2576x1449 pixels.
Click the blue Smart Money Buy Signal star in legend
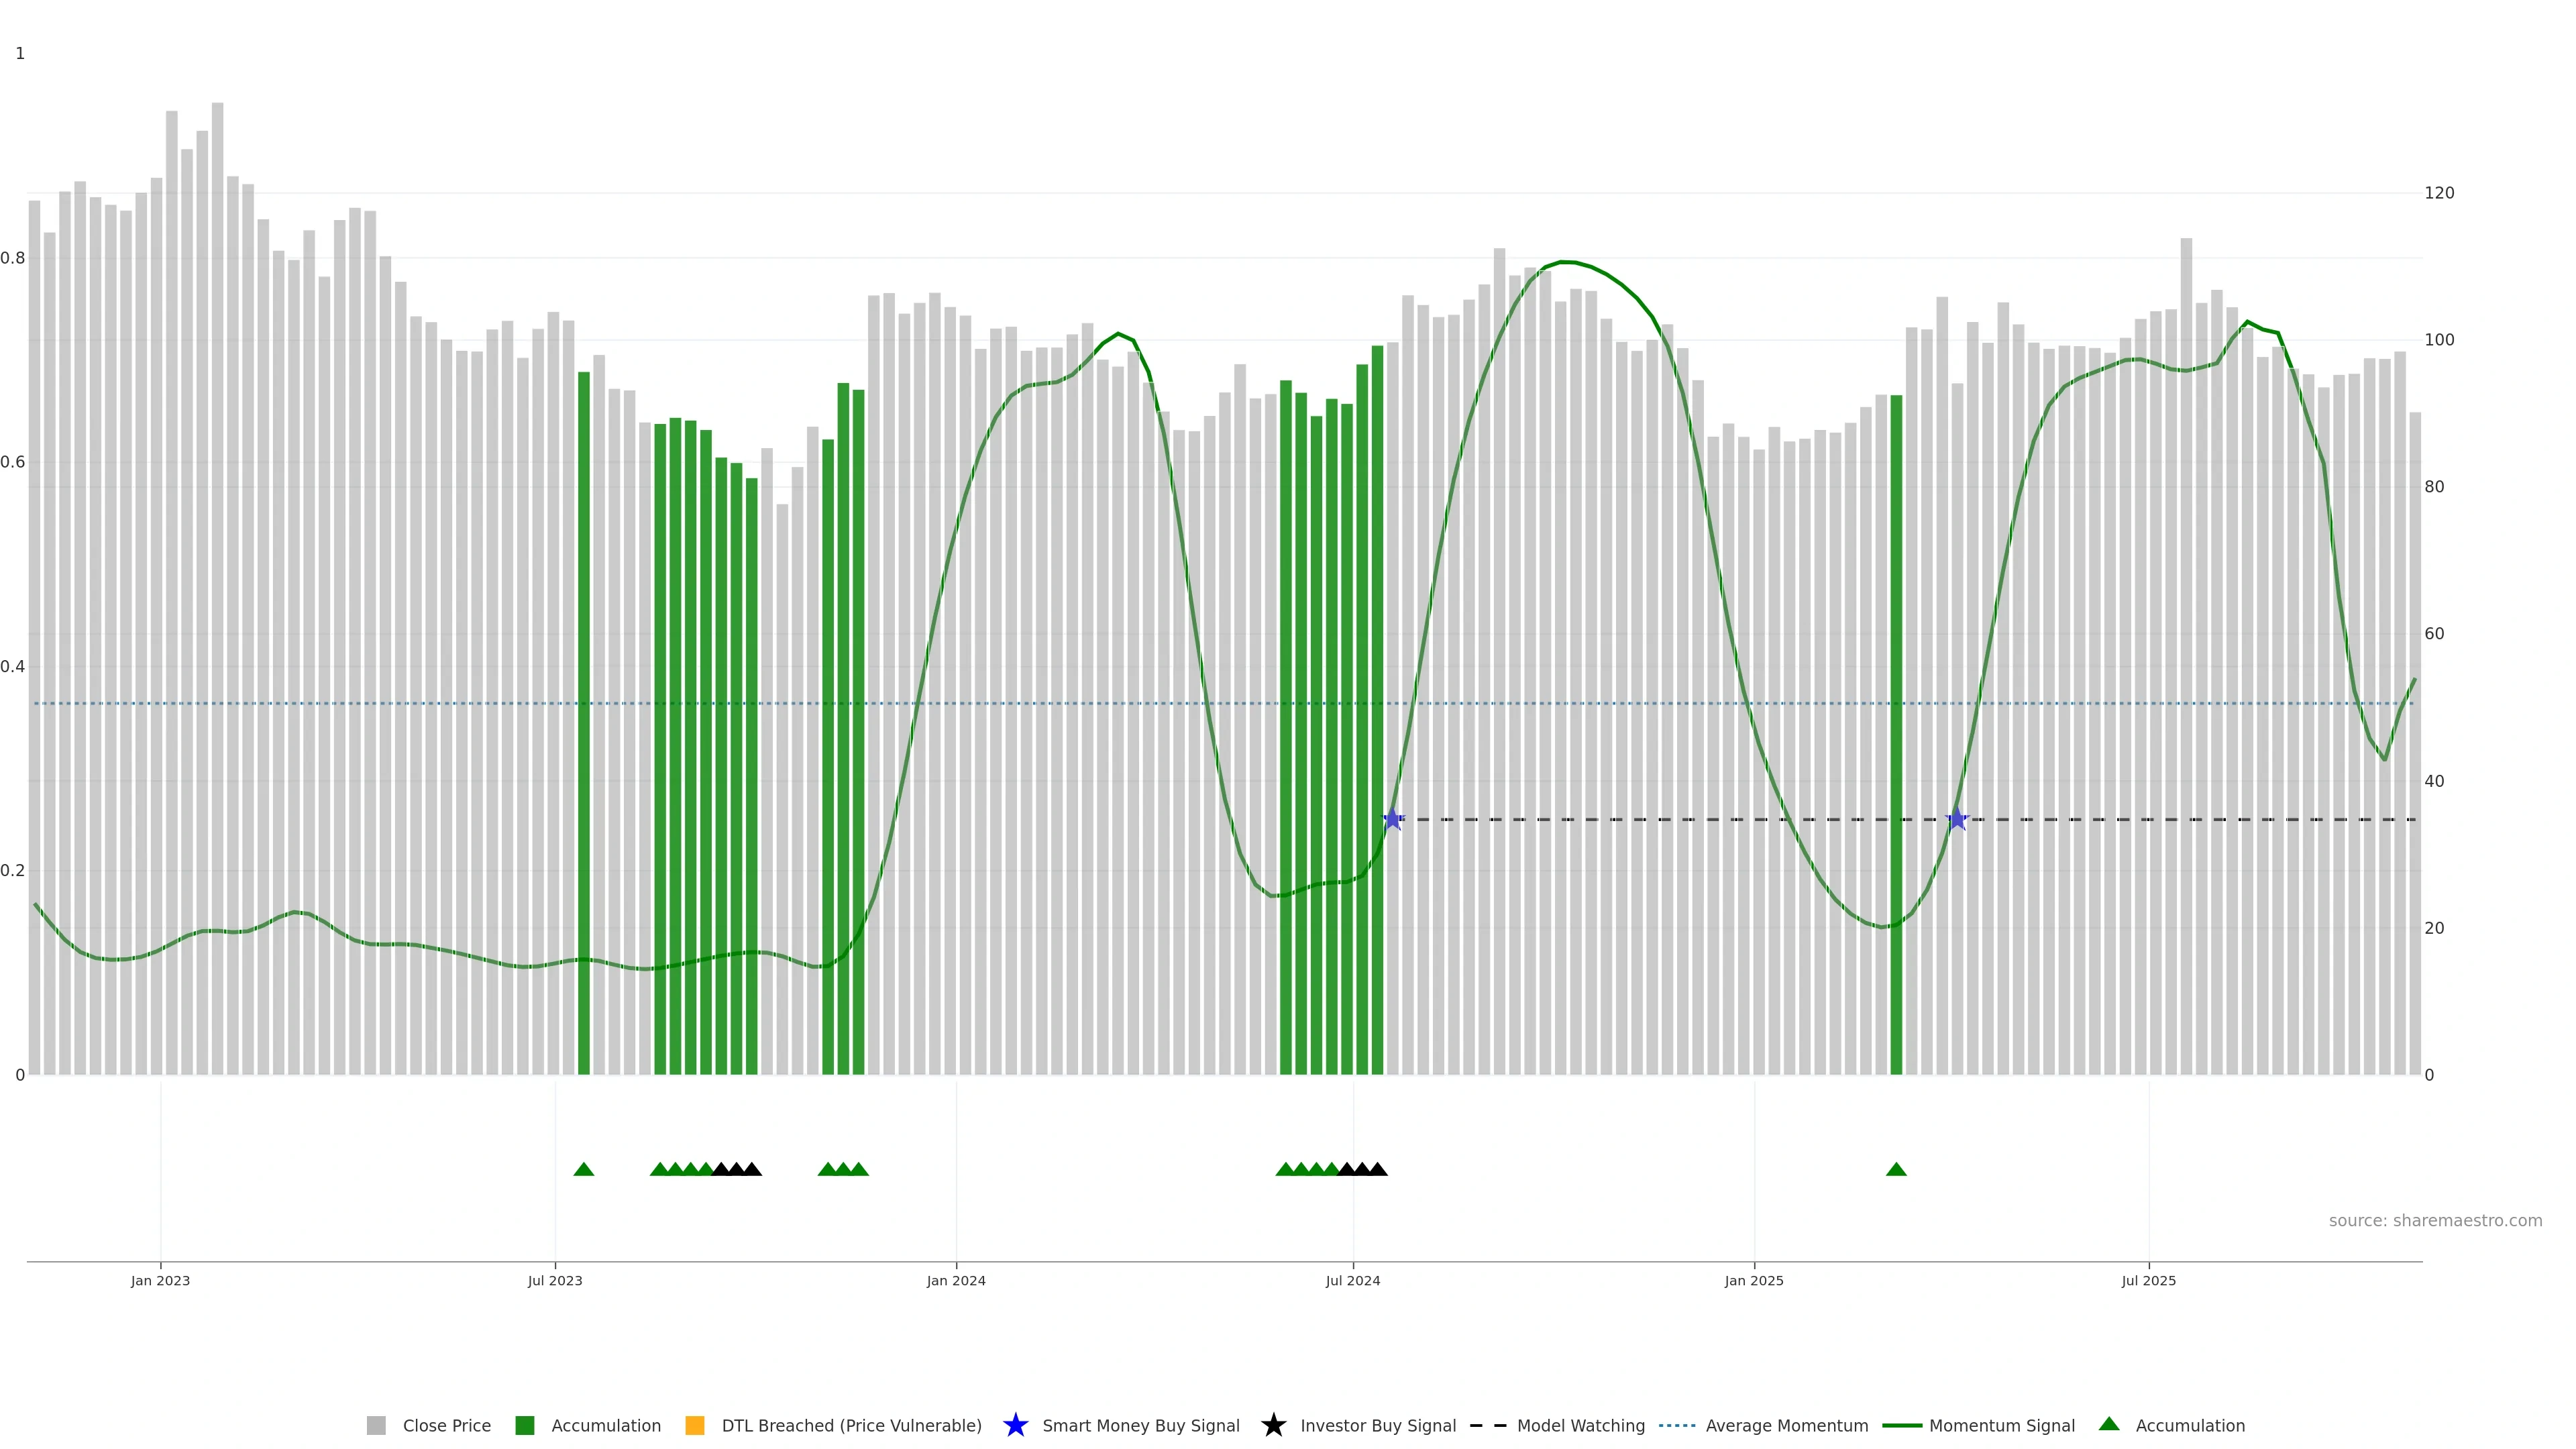(x=1015, y=1426)
